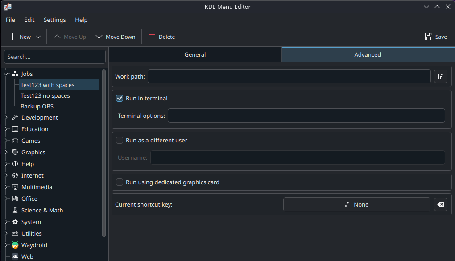Click the Help info icon in tree
455x261 pixels.
coord(15,164)
